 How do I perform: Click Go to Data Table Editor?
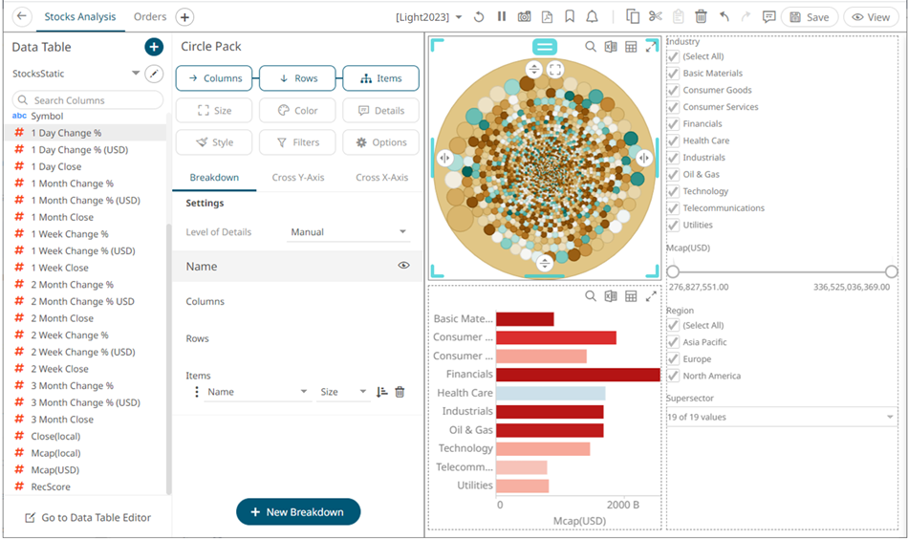(87, 517)
